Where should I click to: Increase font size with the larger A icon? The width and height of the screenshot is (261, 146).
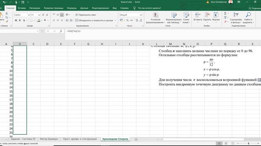pos(43,15)
